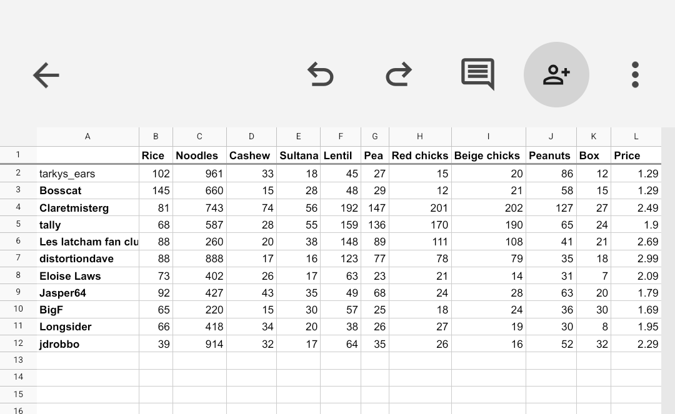
Task: Select the Eloise Laws cell
Action: point(87,276)
